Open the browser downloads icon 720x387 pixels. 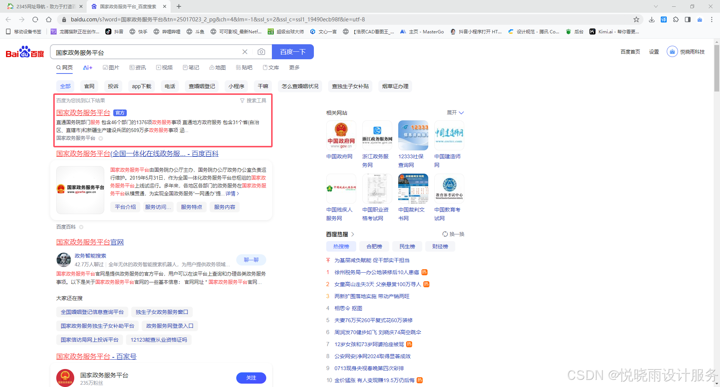point(652,19)
